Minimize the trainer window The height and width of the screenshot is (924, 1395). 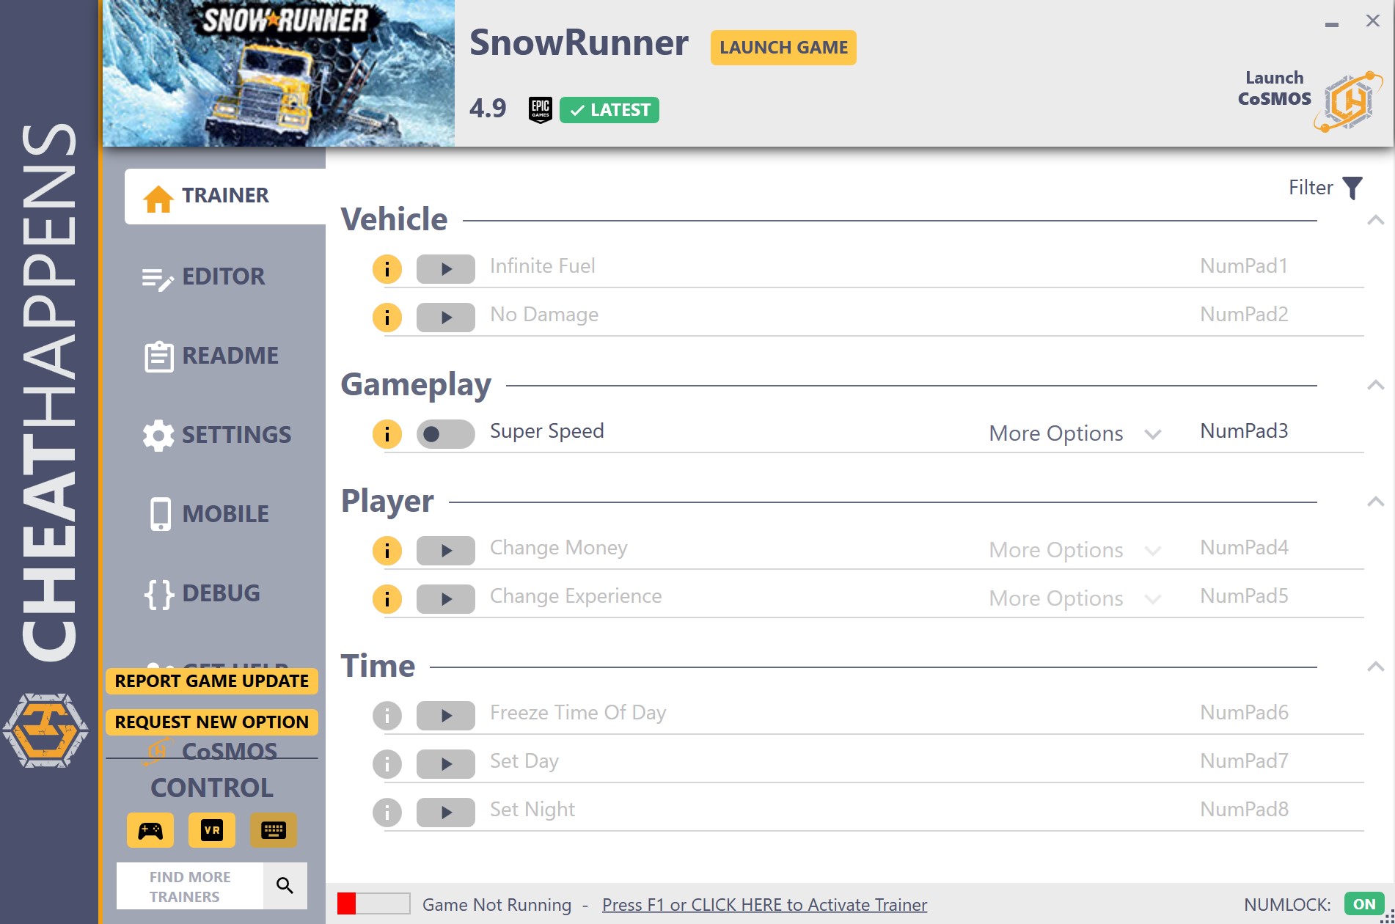coord(1332,23)
